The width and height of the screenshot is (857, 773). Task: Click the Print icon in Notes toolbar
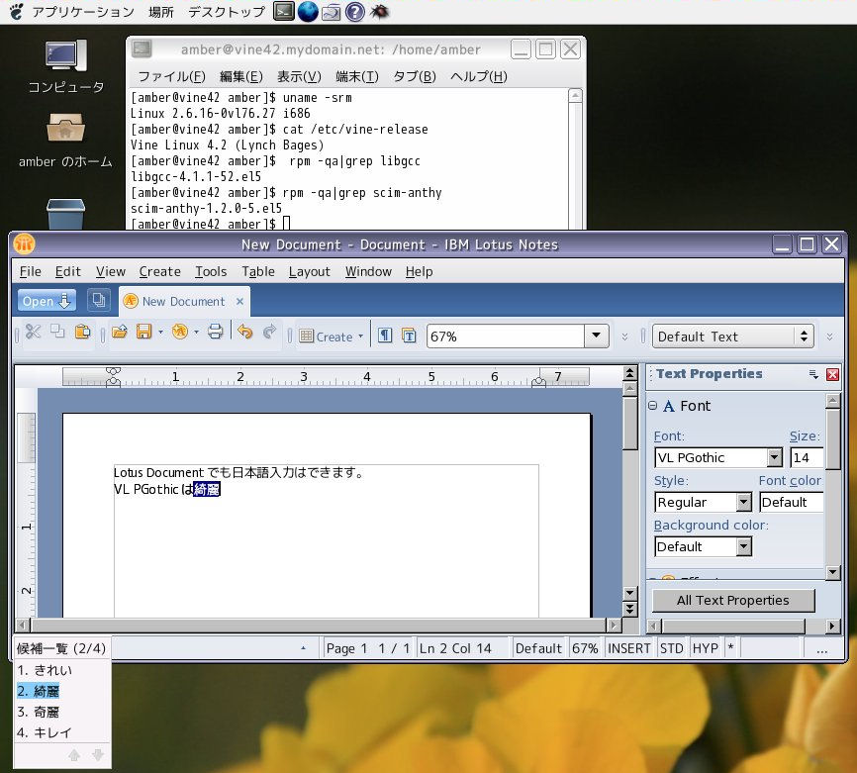(216, 332)
